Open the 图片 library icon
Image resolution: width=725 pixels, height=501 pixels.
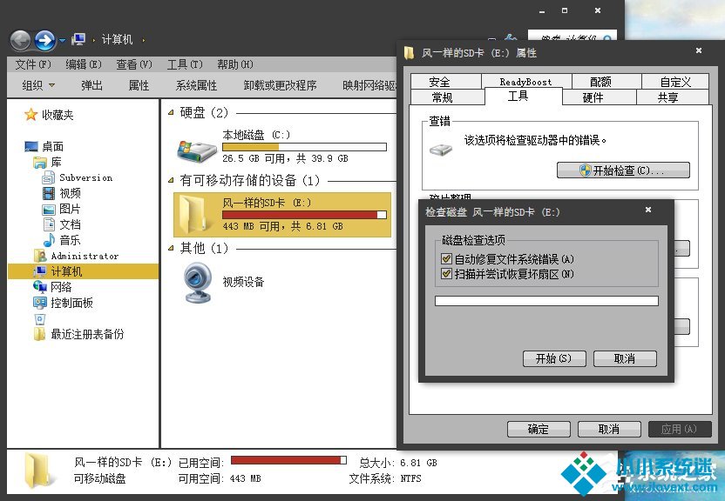pyautogui.click(x=49, y=209)
